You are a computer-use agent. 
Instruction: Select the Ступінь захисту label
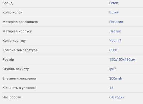[x=15, y=69]
